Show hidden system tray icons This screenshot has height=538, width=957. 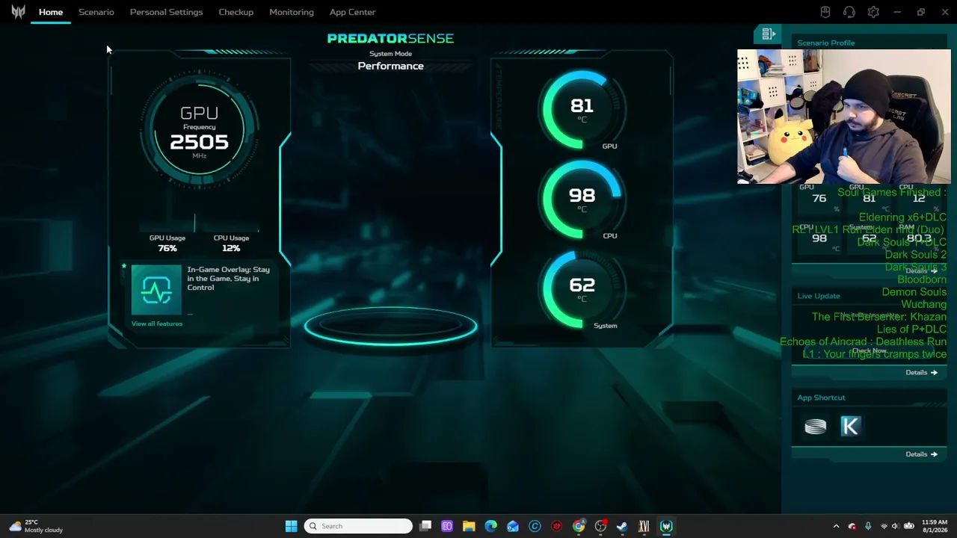[836, 526]
